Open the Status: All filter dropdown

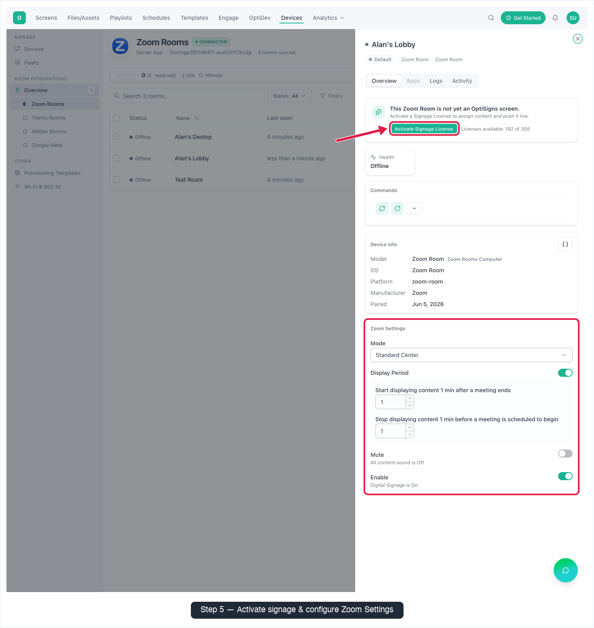(x=289, y=96)
